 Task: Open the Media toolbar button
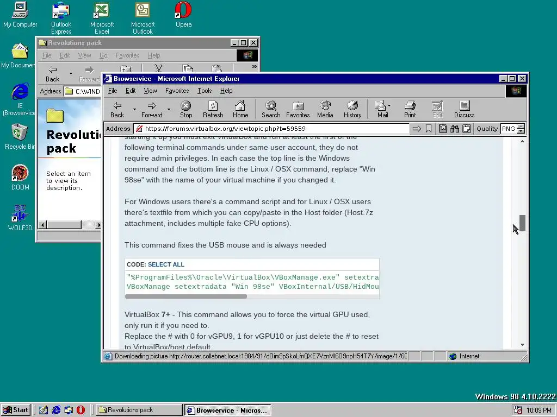coord(325,110)
